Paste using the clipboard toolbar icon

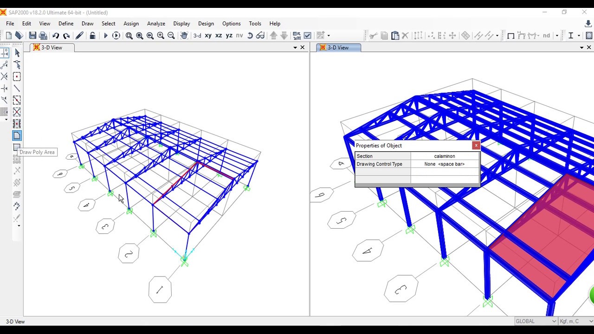tap(395, 36)
